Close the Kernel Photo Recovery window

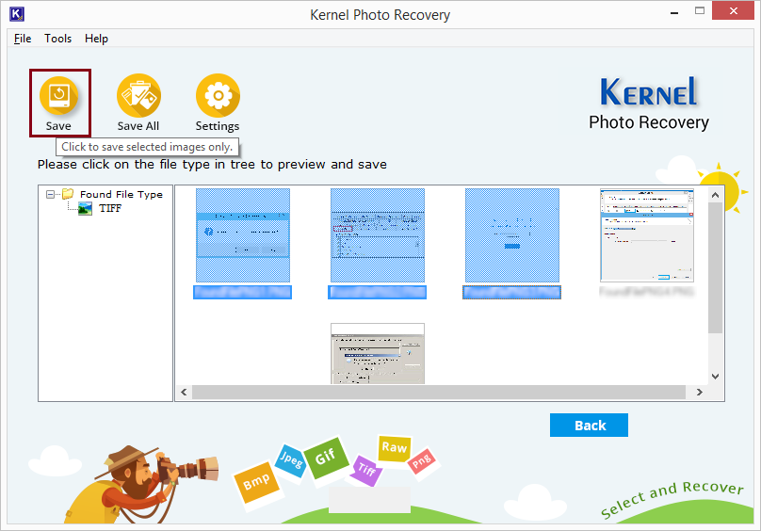coord(733,10)
